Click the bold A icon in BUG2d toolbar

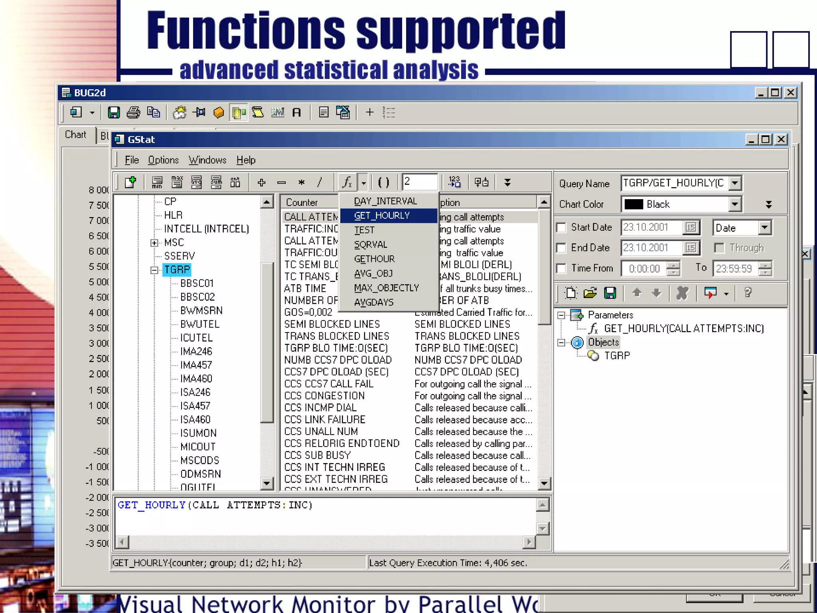pos(296,113)
